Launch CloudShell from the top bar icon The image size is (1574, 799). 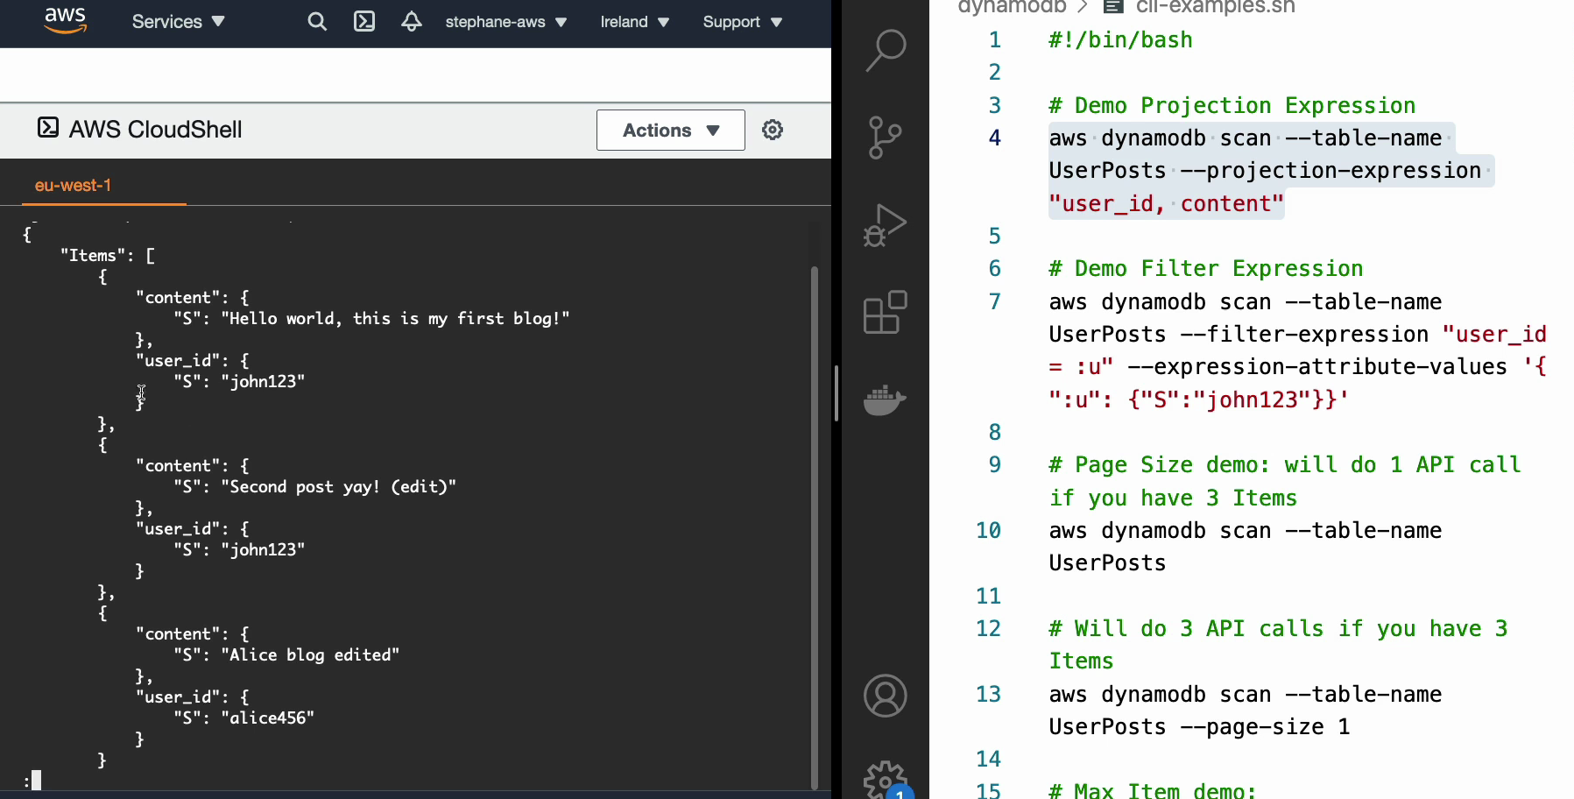pos(364,22)
